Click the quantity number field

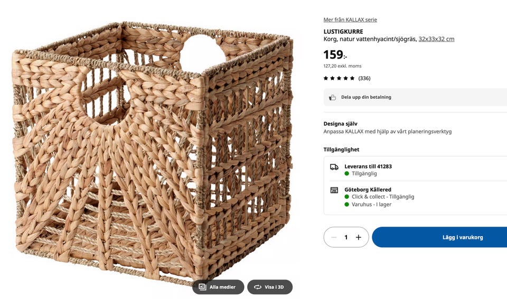click(x=346, y=237)
